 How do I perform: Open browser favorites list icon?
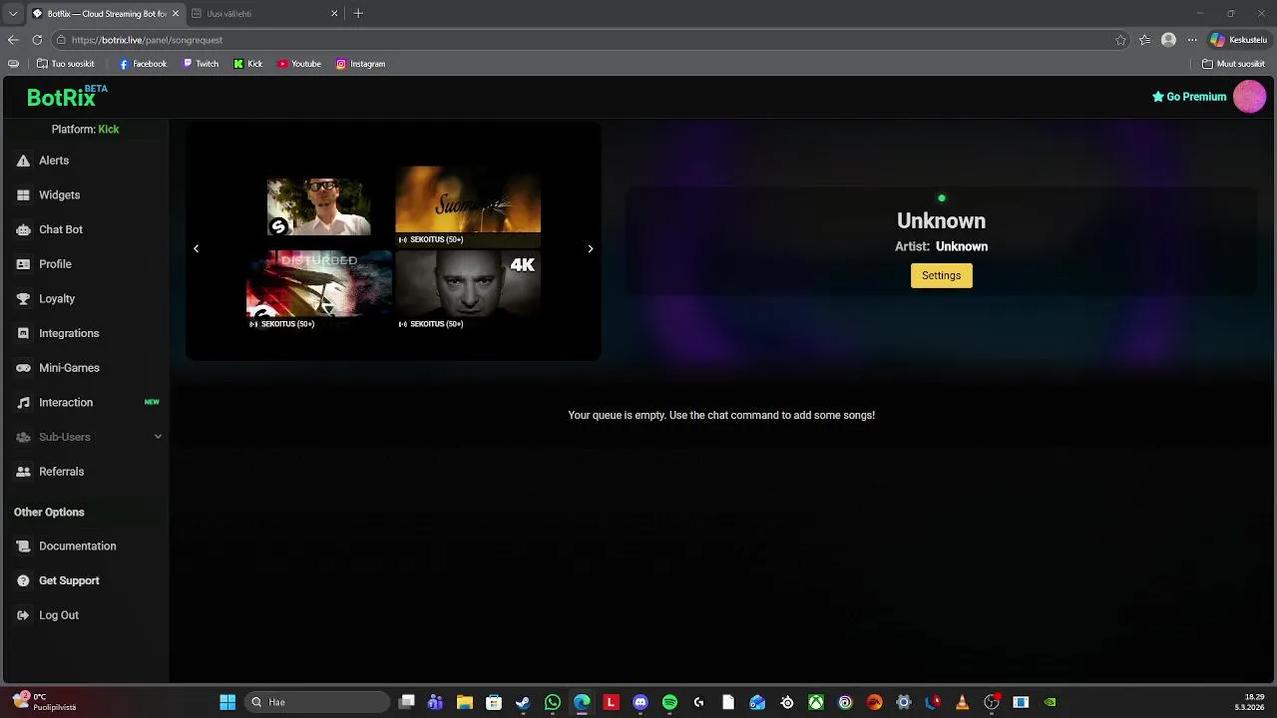click(x=1144, y=40)
